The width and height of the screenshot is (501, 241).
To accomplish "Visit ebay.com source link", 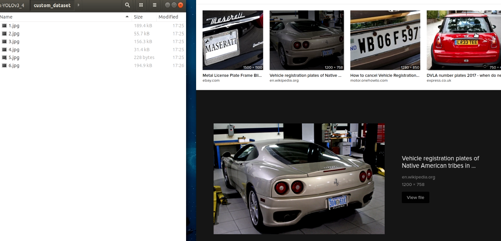I will [x=211, y=80].
